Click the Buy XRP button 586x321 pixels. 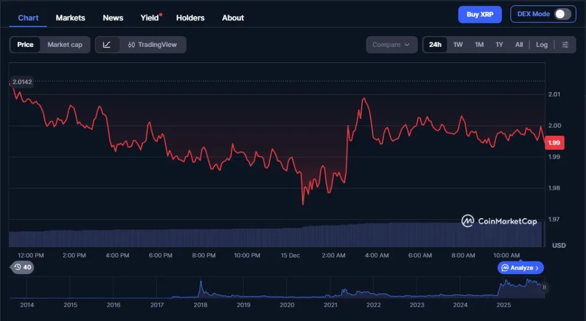pos(480,14)
